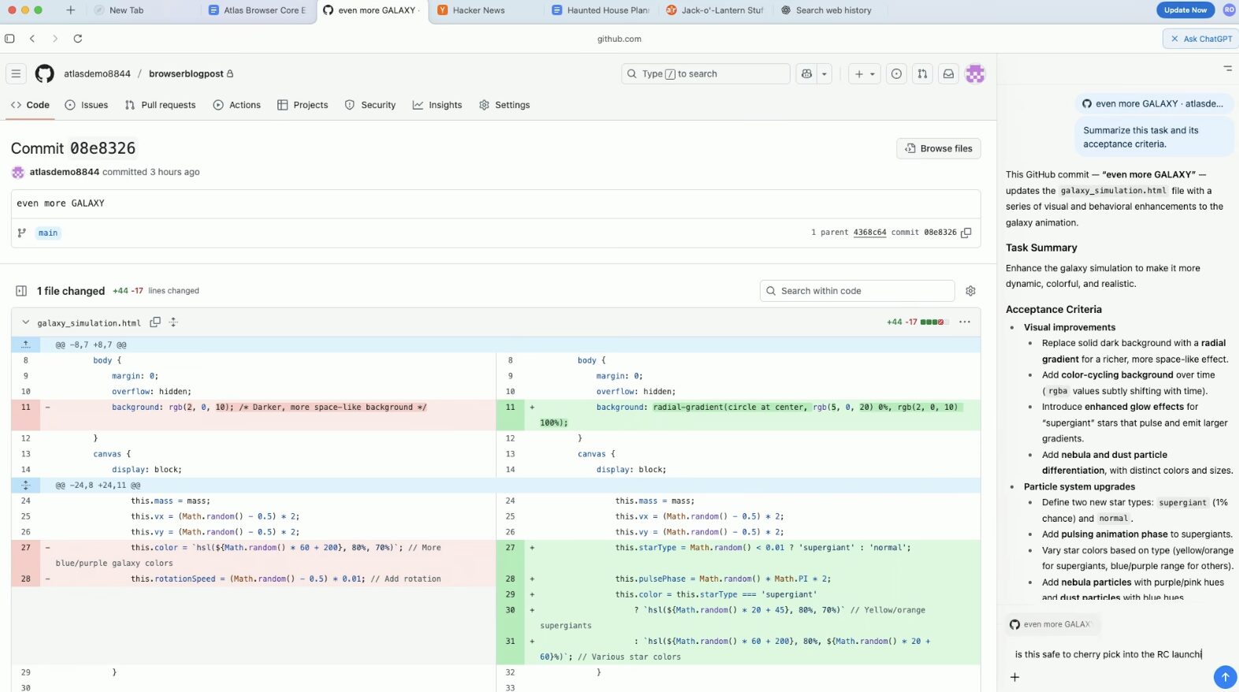Viewport: 1239px width, 692px height.
Task: Expand hidden lines above line 8
Action: (x=25, y=344)
